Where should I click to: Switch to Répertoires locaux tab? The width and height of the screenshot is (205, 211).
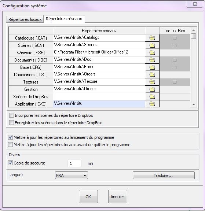pyautogui.click(x=25, y=19)
